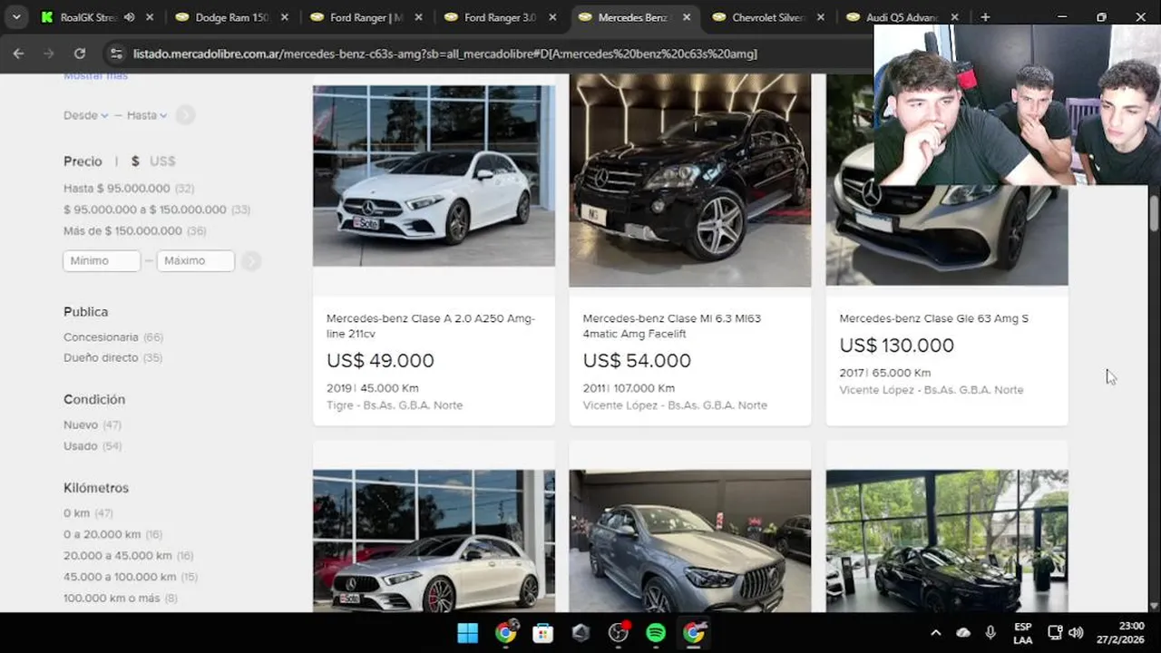
Task: Switch to the Chevrolet Silverado tab
Action: pyautogui.click(x=767, y=17)
